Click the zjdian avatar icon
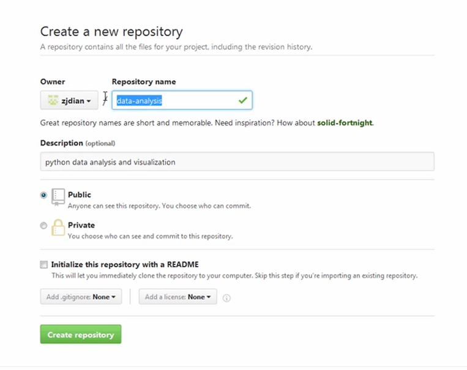The image size is (467, 370). tap(53, 100)
